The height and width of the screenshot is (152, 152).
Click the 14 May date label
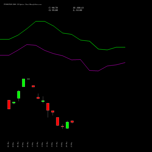(47, 144)
